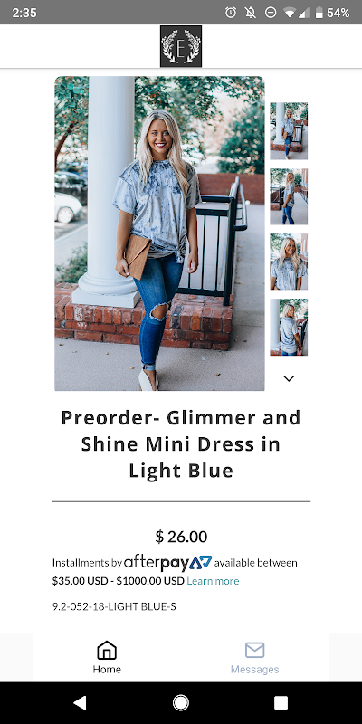The height and width of the screenshot is (724, 362).
Task: Tap the Android back navigation triangle
Action: click(x=80, y=703)
